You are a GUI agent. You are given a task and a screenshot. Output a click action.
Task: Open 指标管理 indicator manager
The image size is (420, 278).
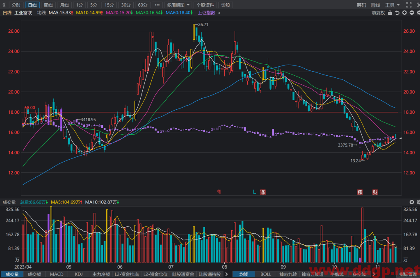coord(408,274)
